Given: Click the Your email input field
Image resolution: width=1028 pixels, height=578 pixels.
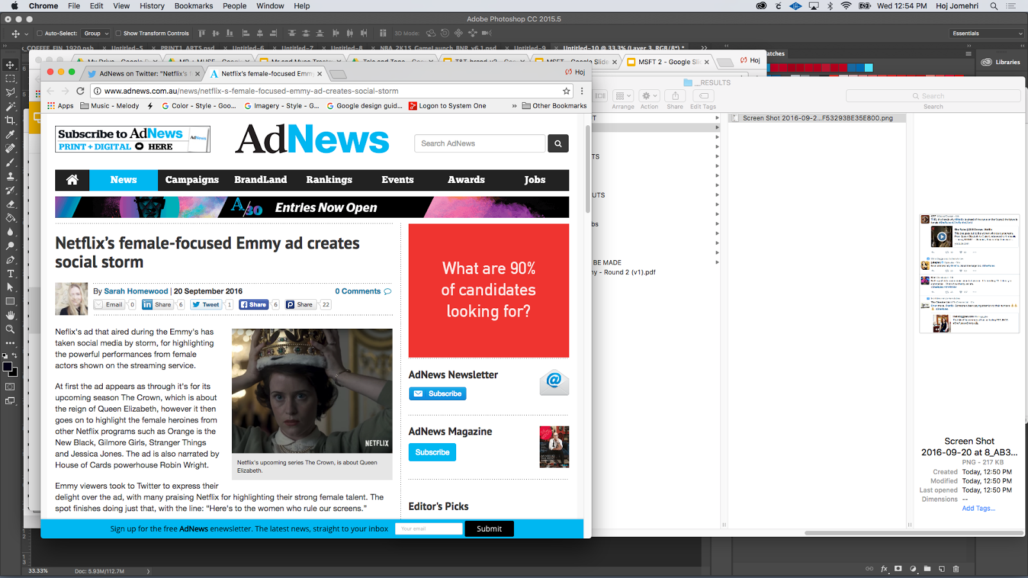Looking at the screenshot, I should [x=429, y=529].
